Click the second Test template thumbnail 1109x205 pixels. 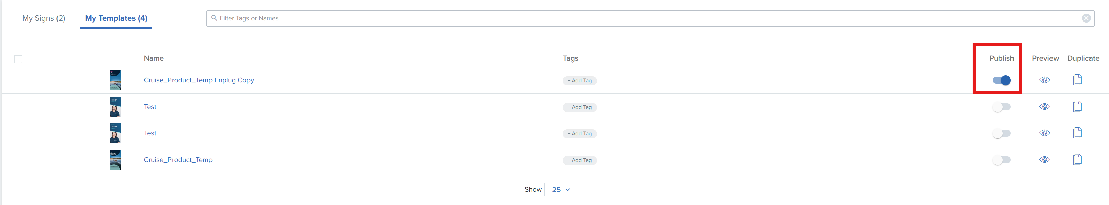click(x=115, y=133)
